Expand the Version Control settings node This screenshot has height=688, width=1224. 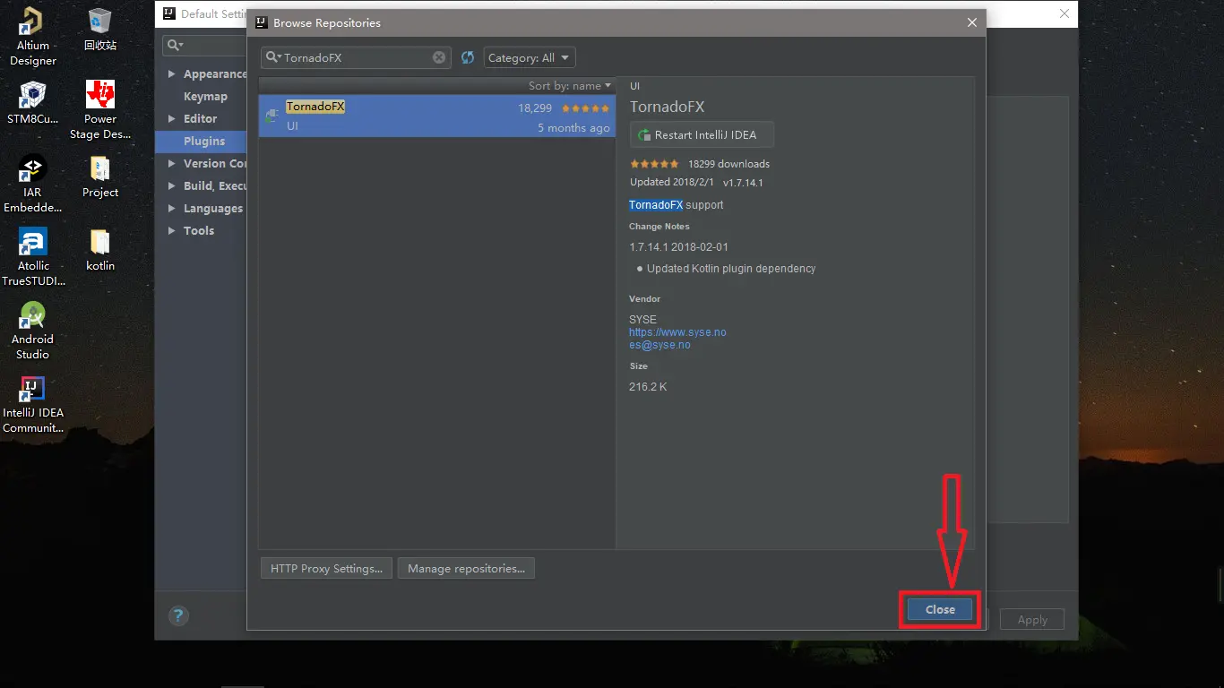[172, 164]
